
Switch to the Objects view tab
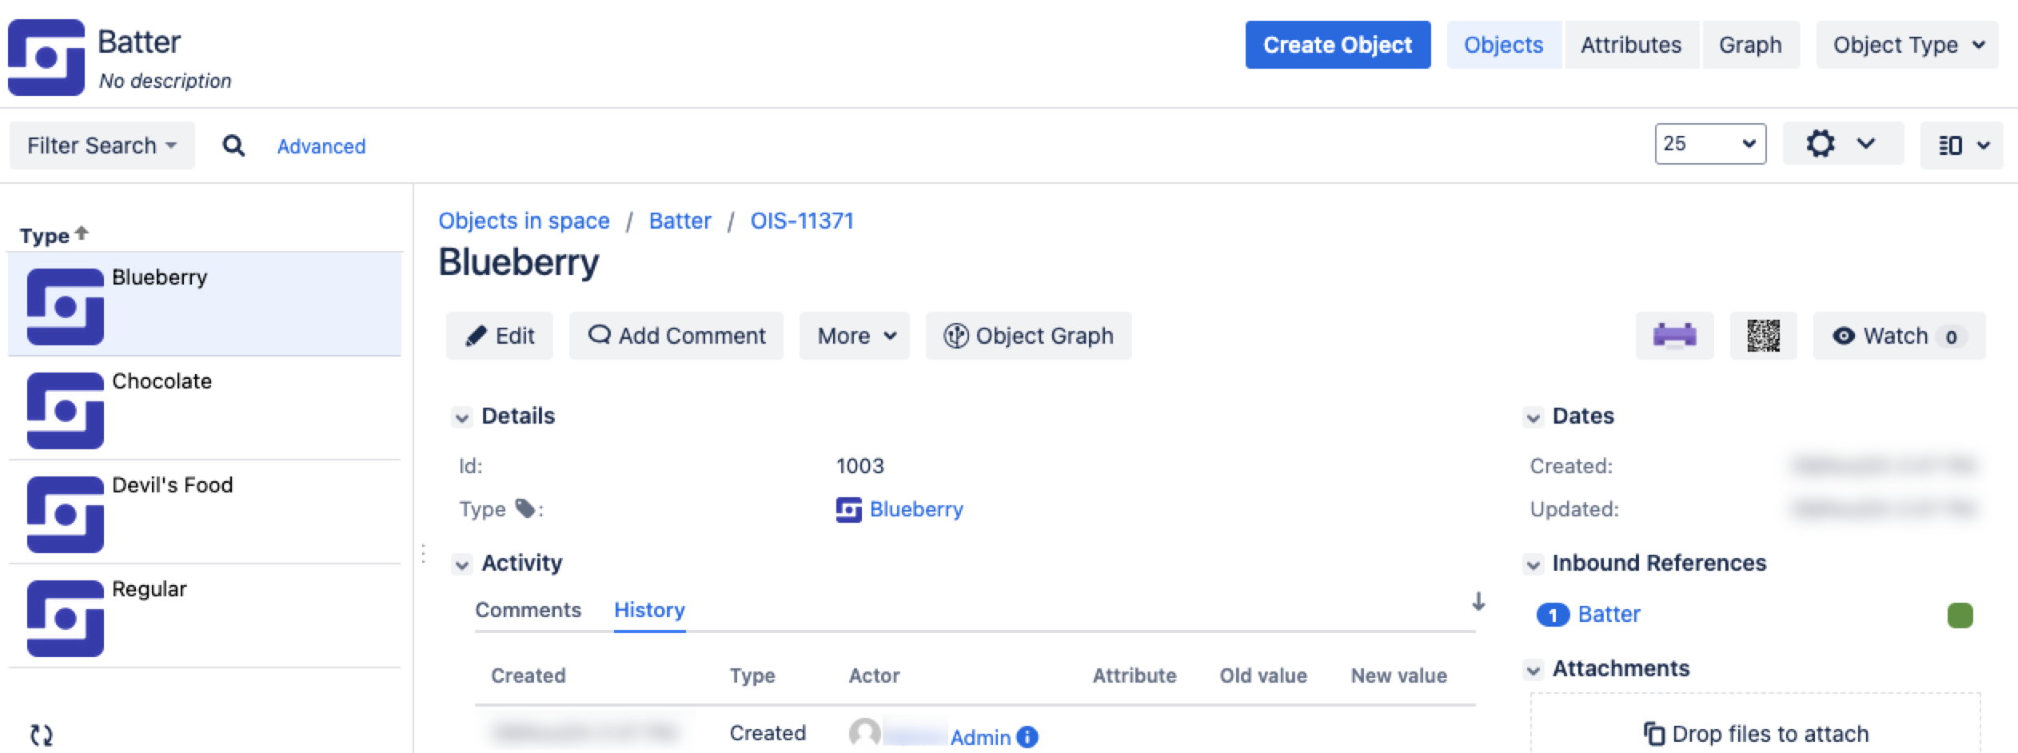coord(1503,45)
